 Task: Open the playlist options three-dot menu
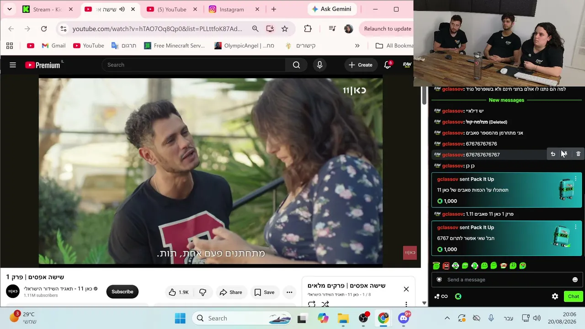(406, 304)
